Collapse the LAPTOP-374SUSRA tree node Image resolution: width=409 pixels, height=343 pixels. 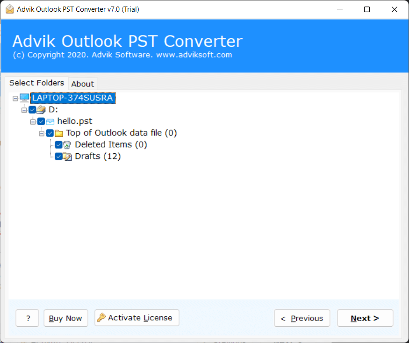point(15,98)
